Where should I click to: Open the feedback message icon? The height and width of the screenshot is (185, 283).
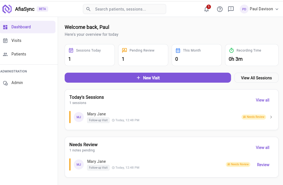(x=231, y=9)
